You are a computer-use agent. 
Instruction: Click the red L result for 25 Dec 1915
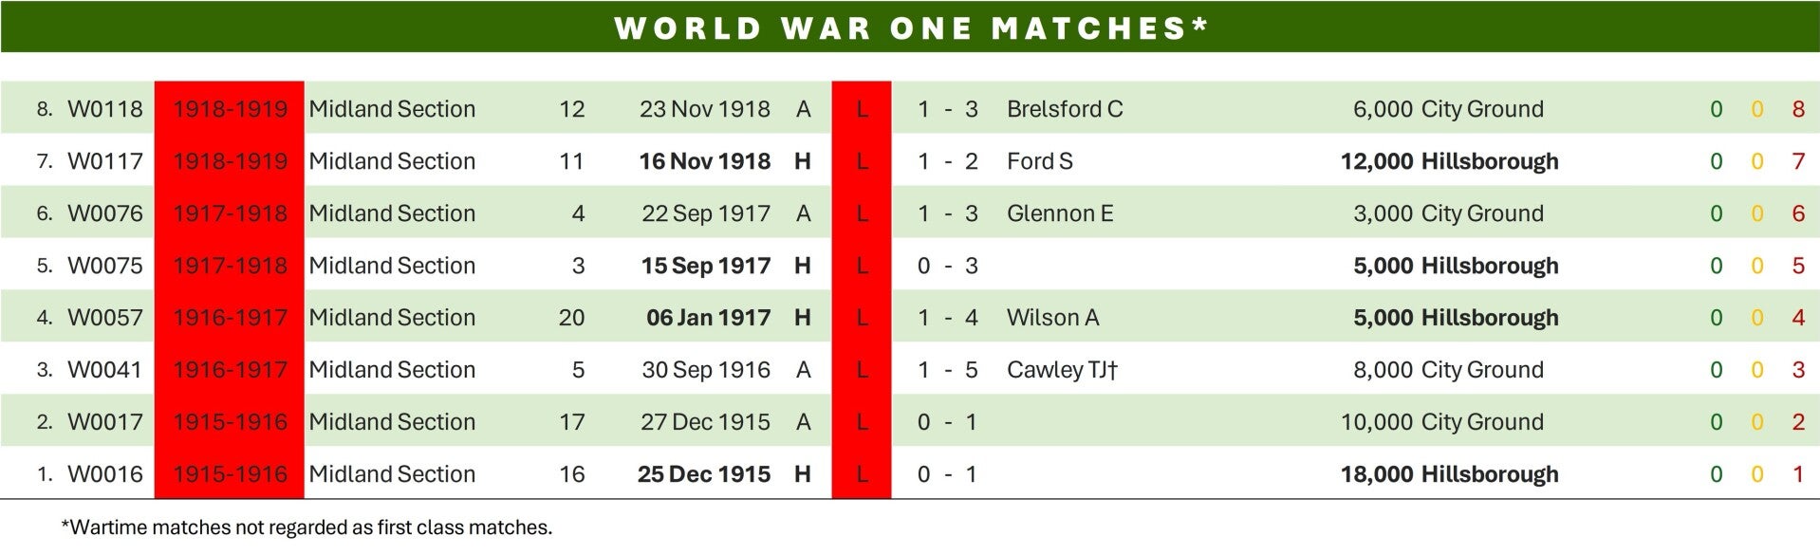pos(862,474)
